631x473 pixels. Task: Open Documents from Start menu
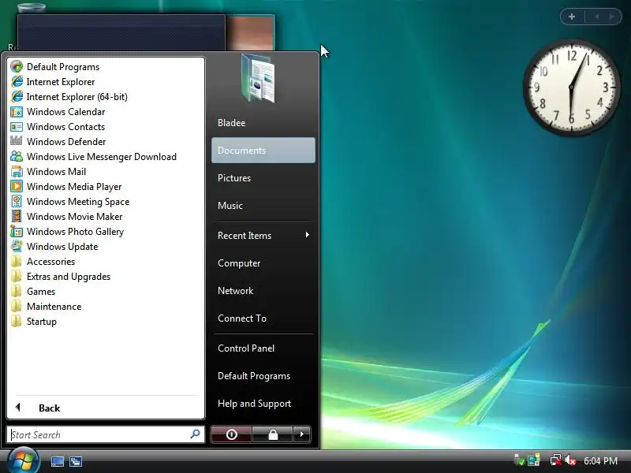pos(263,151)
